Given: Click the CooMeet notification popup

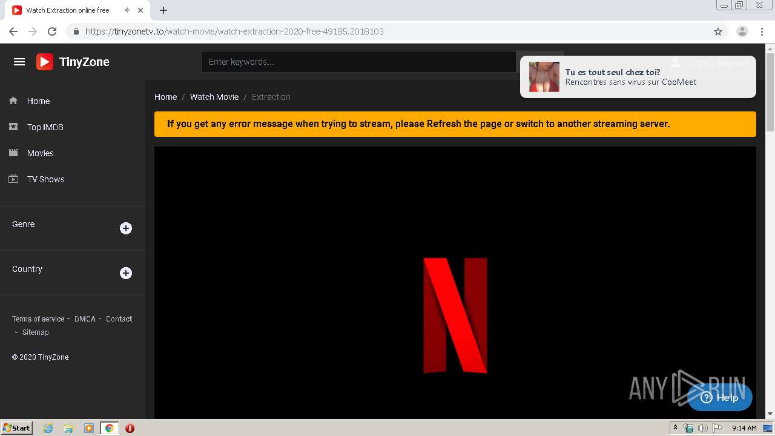Looking at the screenshot, I should (638, 77).
